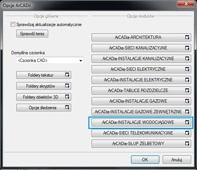Click the Opcje modułów section heading
The height and width of the screenshot is (170, 197).
(141, 16)
